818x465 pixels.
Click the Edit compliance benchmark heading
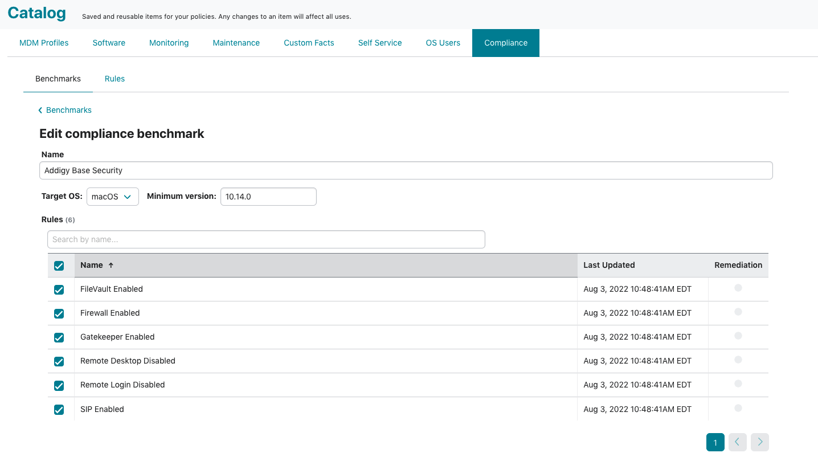tap(122, 134)
